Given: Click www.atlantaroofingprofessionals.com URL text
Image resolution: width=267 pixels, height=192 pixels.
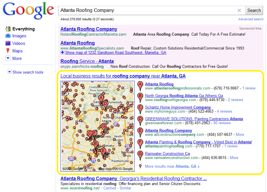Looking at the screenshot, I should coord(178,88).
